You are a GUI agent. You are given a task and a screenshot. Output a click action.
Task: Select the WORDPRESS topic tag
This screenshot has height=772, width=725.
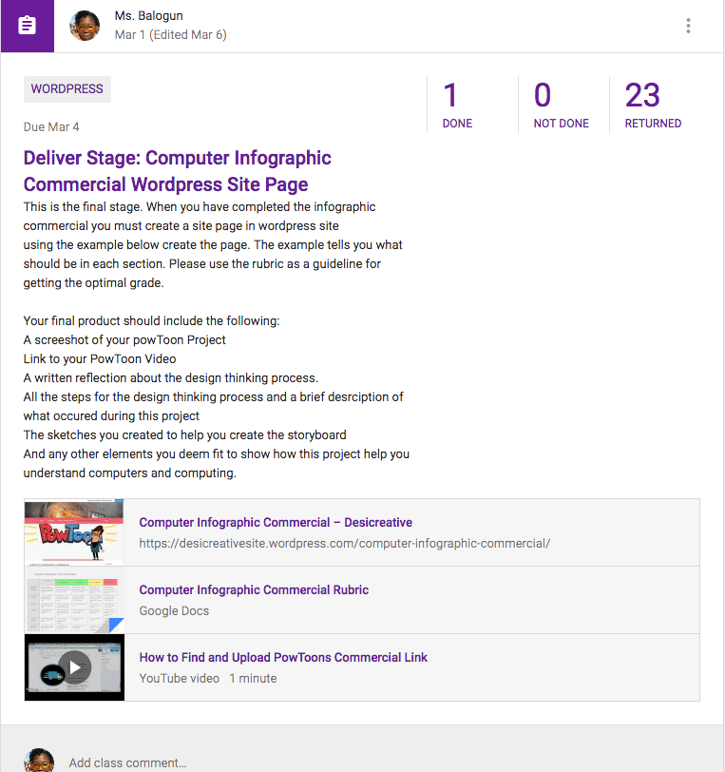click(x=67, y=89)
